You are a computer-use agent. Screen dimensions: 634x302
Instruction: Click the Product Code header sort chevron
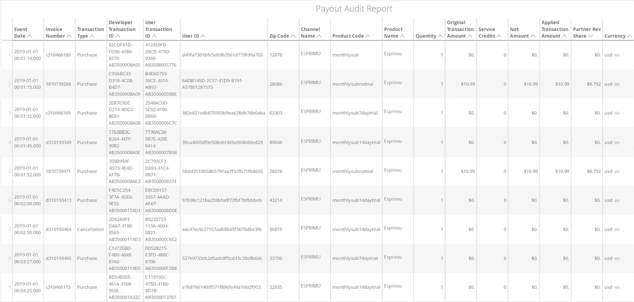(368, 36)
